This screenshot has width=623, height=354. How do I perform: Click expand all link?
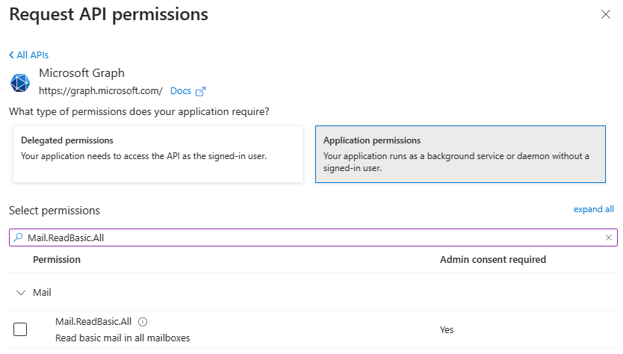click(x=593, y=209)
